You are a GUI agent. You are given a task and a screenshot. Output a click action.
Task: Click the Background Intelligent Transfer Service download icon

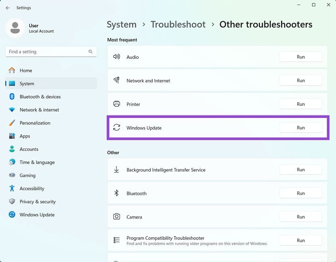(117, 169)
